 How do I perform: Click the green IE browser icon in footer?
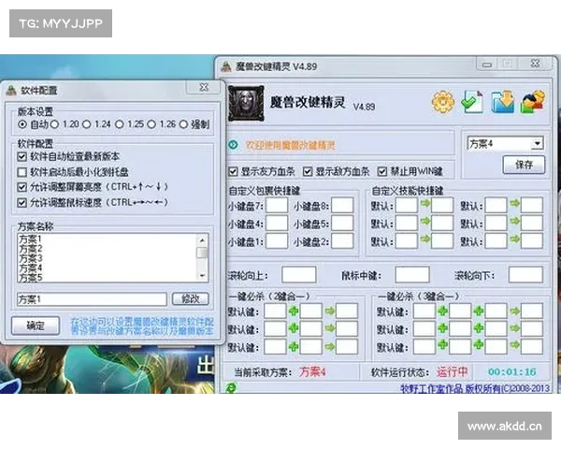tap(232, 388)
